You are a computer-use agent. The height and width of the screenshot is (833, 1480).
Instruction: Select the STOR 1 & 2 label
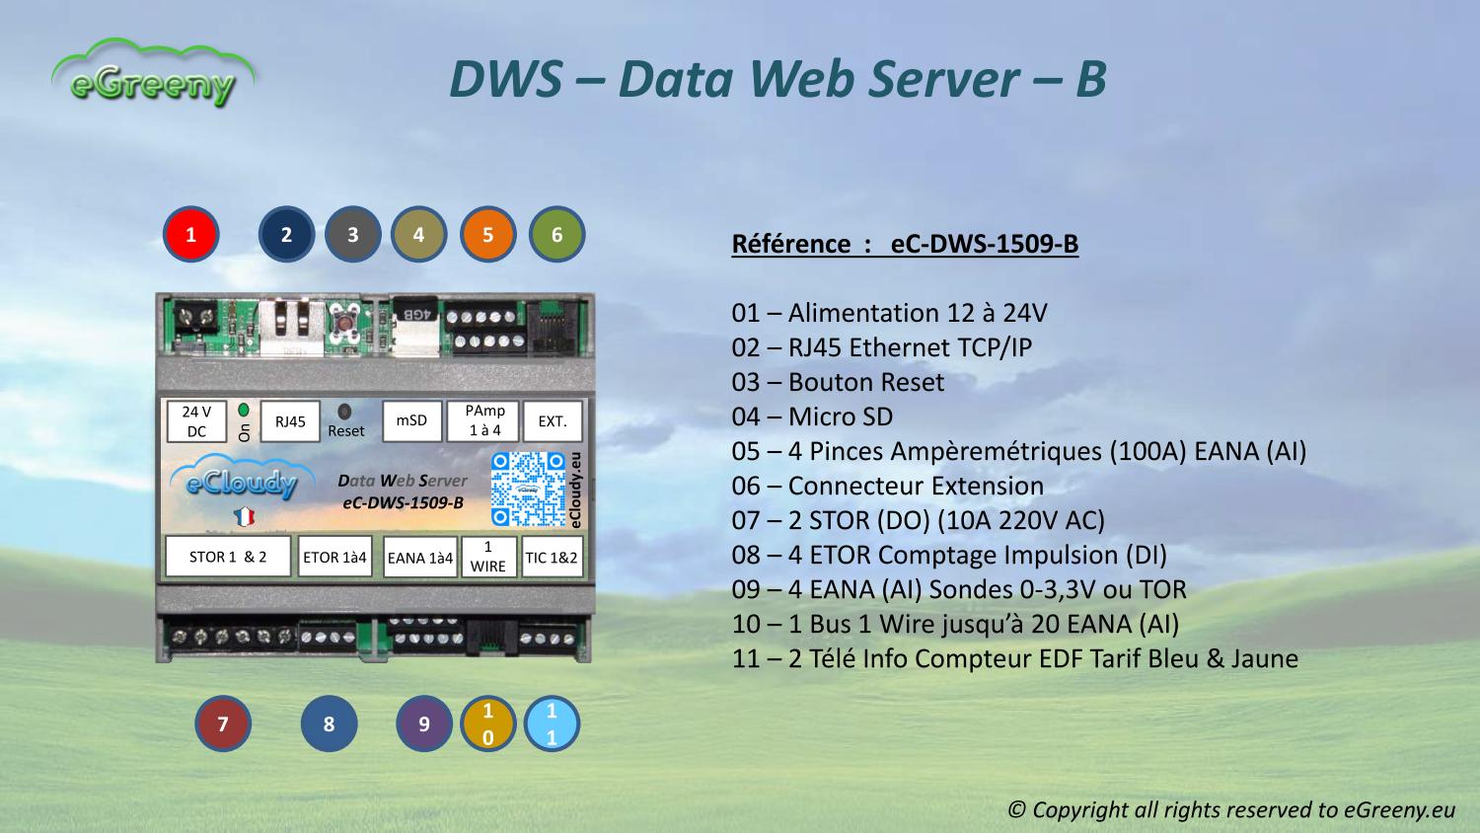pyautogui.click(x=228, y=557)
